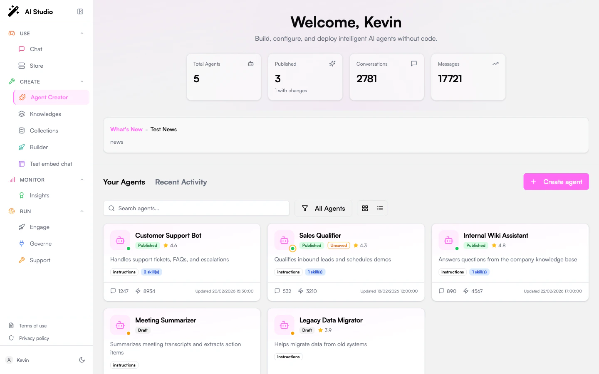This screenshot has height=374, width=599.
Task: Click the Terms of use document icon
Action: [11, 326]
